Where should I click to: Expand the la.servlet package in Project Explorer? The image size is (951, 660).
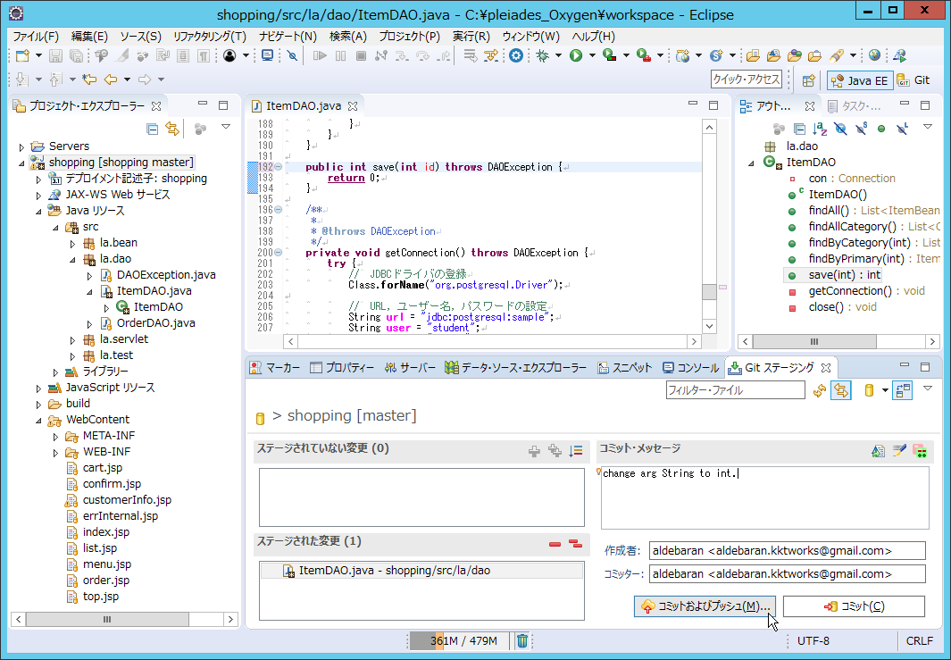click(72, 338)
